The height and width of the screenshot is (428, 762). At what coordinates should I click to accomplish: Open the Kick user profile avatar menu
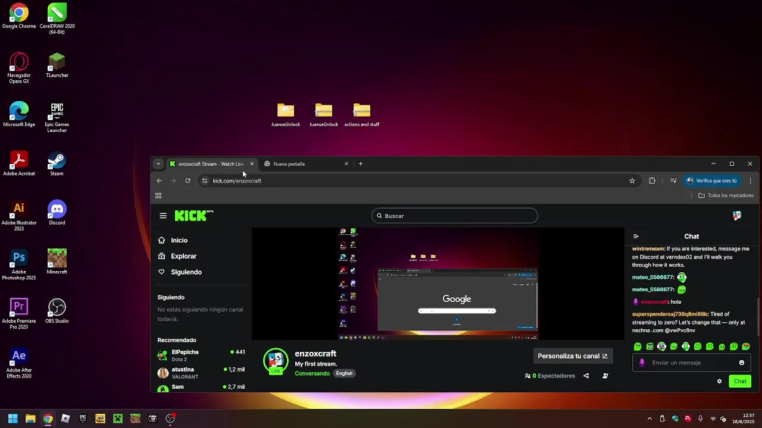[x=737, y=216]
